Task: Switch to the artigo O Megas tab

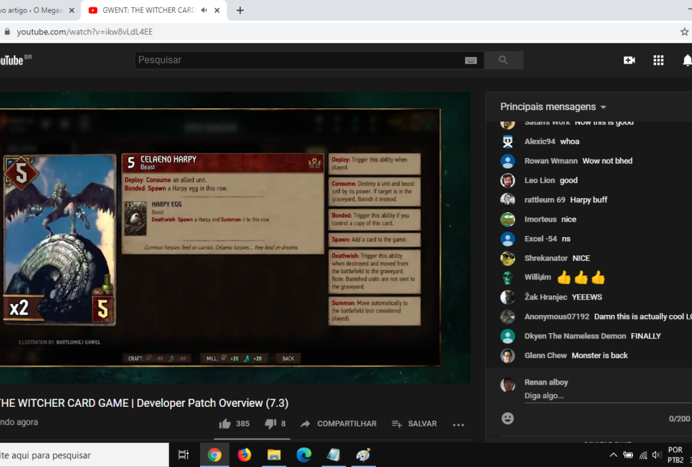Action: 31,10
